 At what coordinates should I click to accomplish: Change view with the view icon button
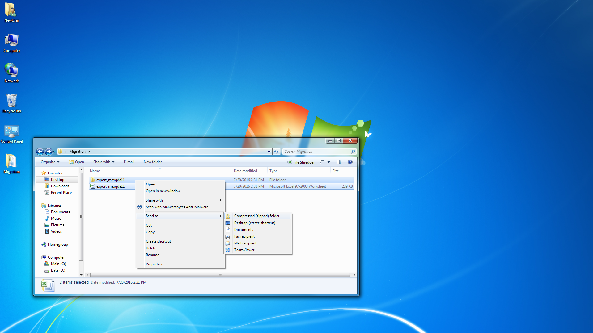322,162
